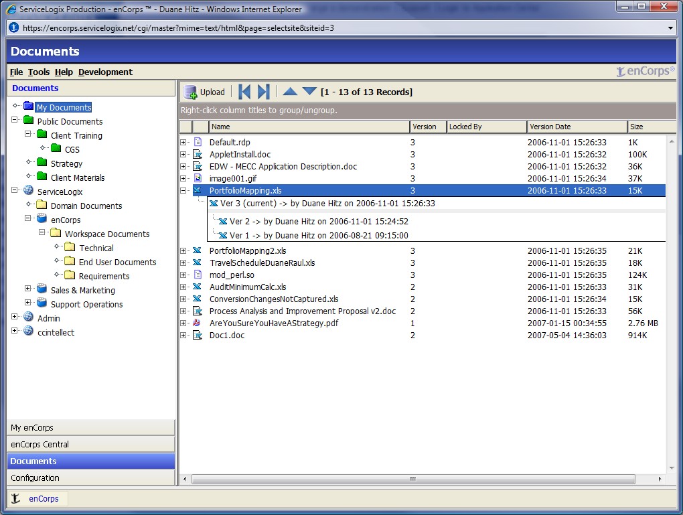The image size is (683, 515).
Task: Collapse the ServiceLogix tree node
Action: click(14, 190)
